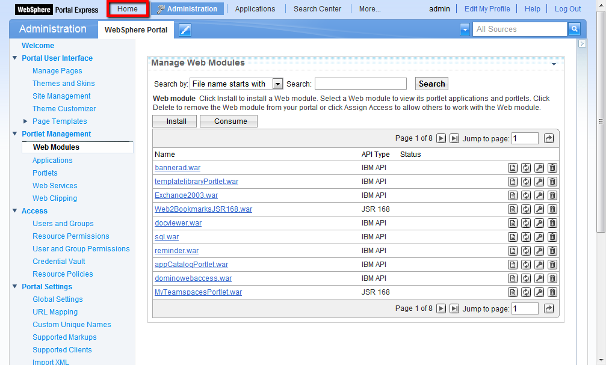Click the document icon for MyTeamspacesPortlet.war
The width and height of the screenshot is (606, 365).
[x=513, y=292]
